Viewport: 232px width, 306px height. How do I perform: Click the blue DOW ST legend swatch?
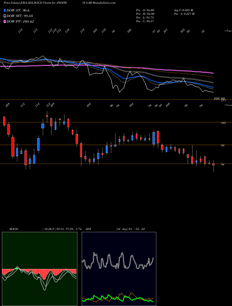[5, 10]
